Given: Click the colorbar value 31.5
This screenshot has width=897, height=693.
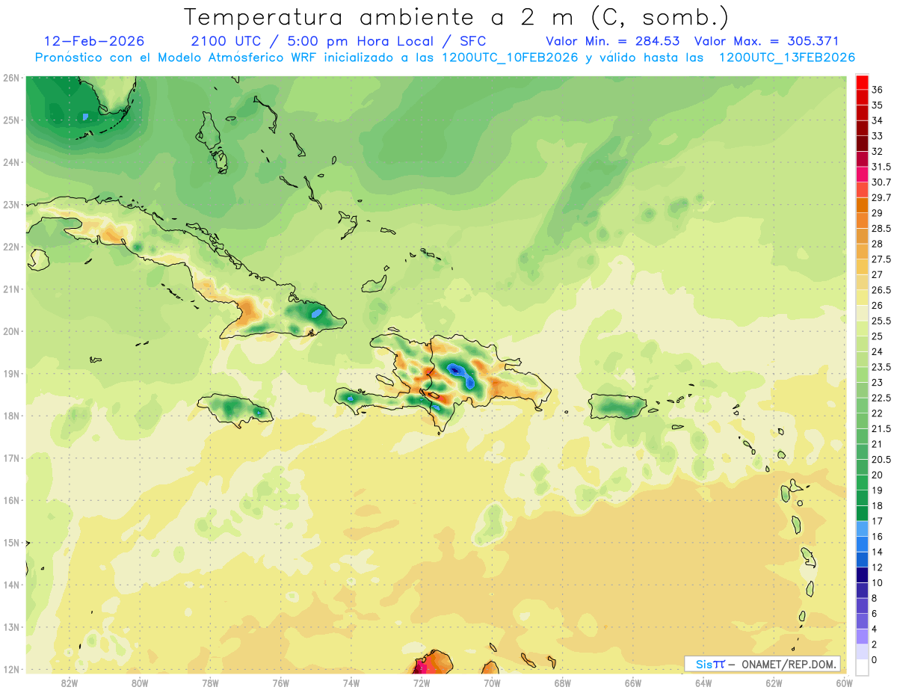Looking at the screenshot, I should pyautogui.click(x=881, y=167).
